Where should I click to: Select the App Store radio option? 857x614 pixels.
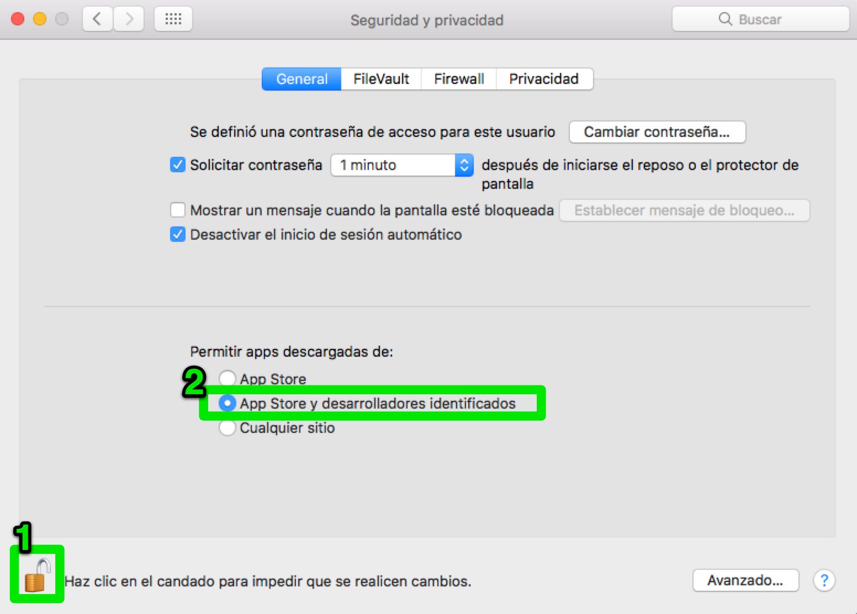tap(228, 379)
